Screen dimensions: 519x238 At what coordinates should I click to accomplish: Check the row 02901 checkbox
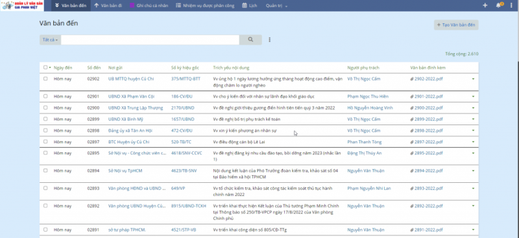(x=45, y=97)
